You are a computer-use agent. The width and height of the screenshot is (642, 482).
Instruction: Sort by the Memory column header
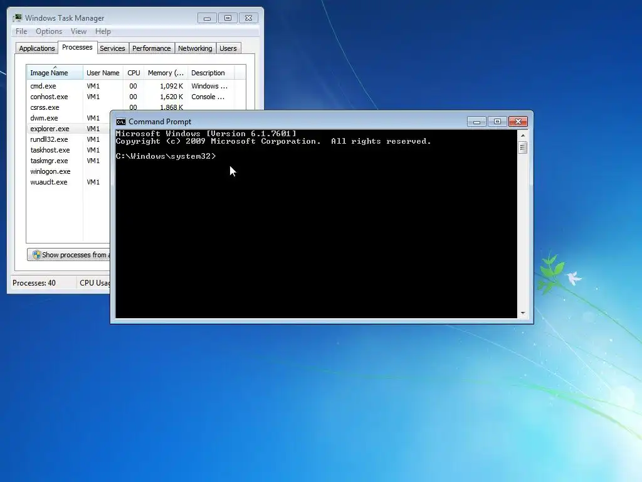point(166,73)
